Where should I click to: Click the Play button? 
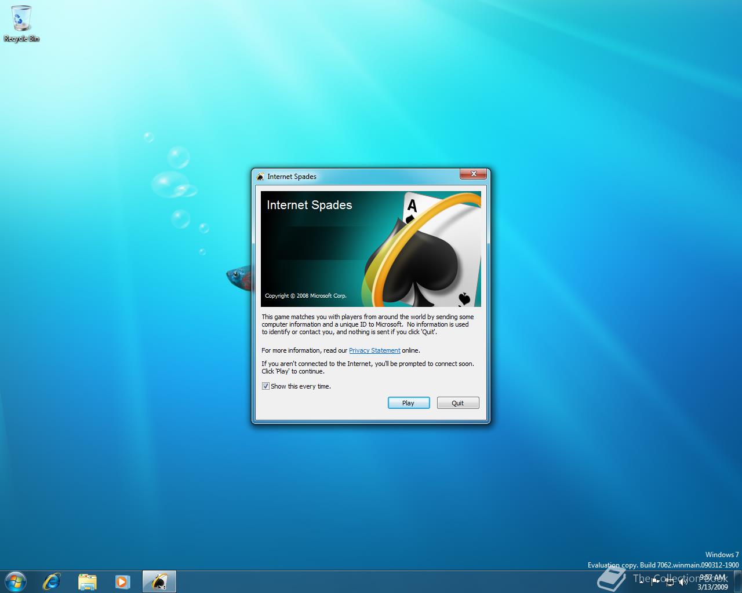point(409,403)
